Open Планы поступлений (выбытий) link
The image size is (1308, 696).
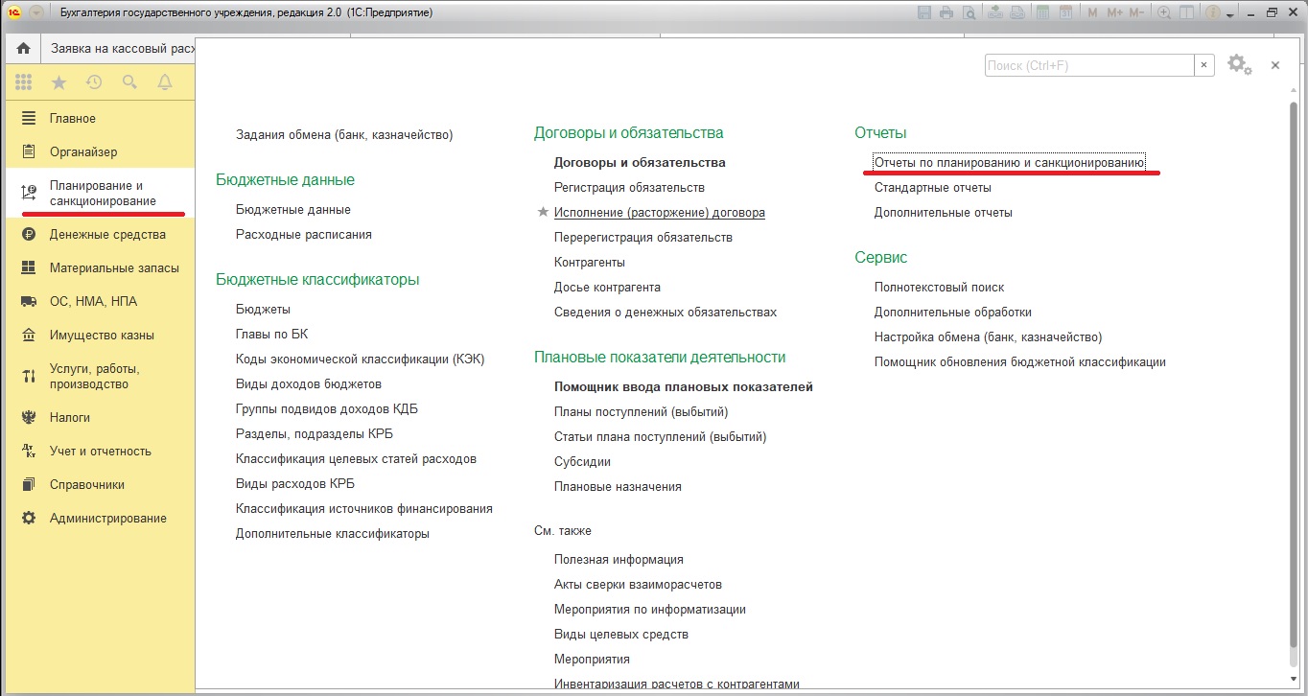pyautogui.click(x=642, y=412)
